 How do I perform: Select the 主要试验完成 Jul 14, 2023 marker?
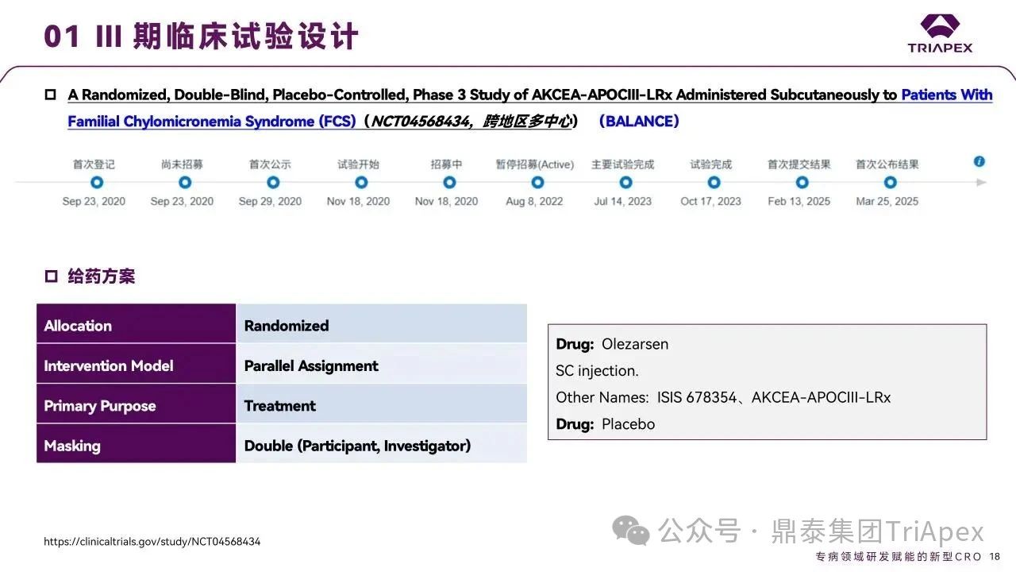pyautogui.click(x=625, y=183)
